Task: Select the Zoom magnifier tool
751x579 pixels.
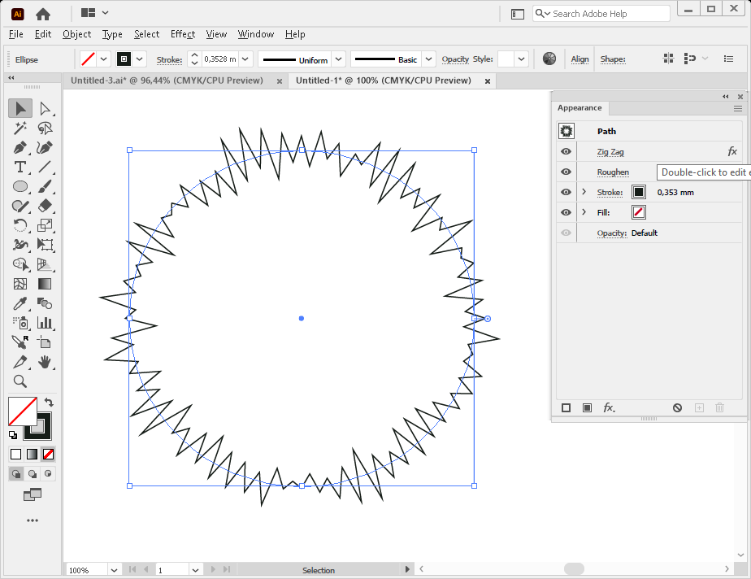Action: click(x=20, y=381)
